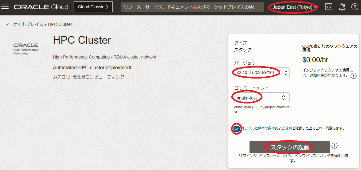Click the Oracle Cloud logo
Screen dimensions: 361x170
(41, 7)
